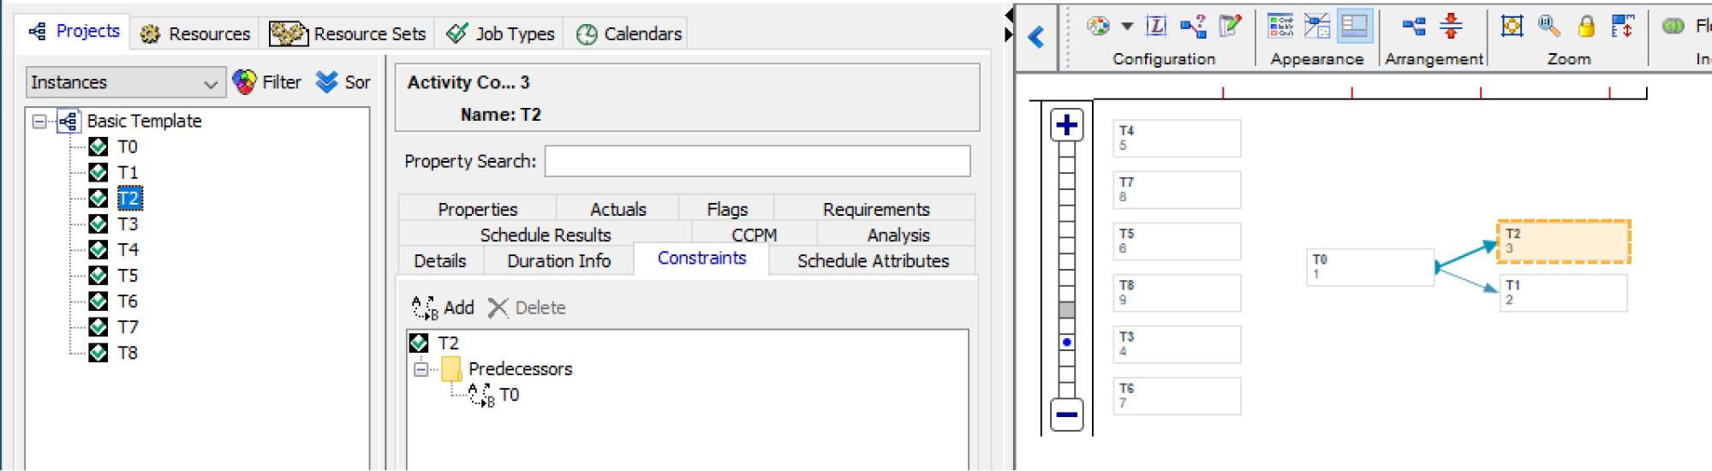This screenshot has width=1712, height=471.
Task: Toggle the green check on T5
Action: pos(98,275)
